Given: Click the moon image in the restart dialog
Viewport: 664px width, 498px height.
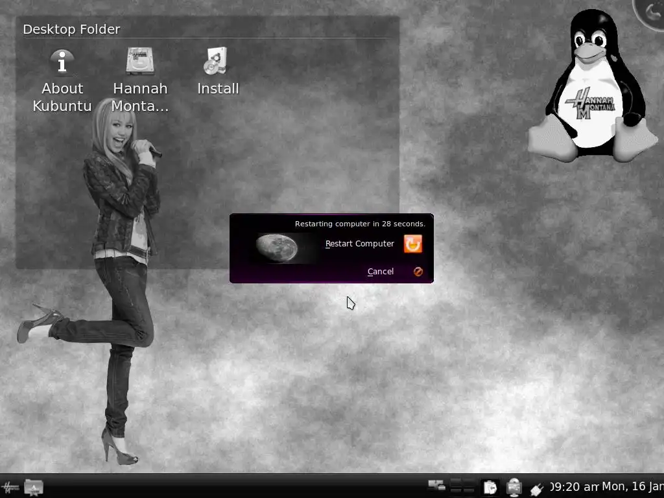Looking at the screenshot, I should [277, 248].
